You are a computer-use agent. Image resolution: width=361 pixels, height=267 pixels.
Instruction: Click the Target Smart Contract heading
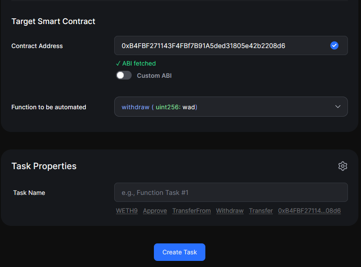click(x=53, y=21)
